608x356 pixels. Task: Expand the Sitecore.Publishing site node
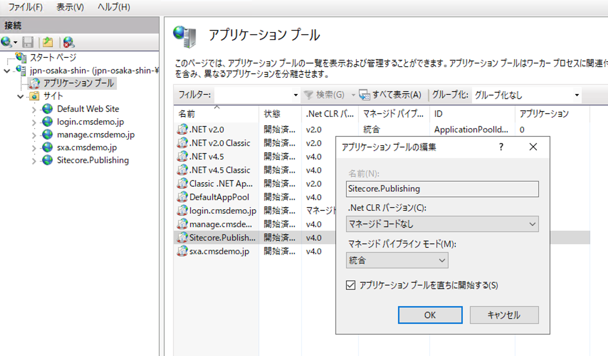[x=34, y=161]
